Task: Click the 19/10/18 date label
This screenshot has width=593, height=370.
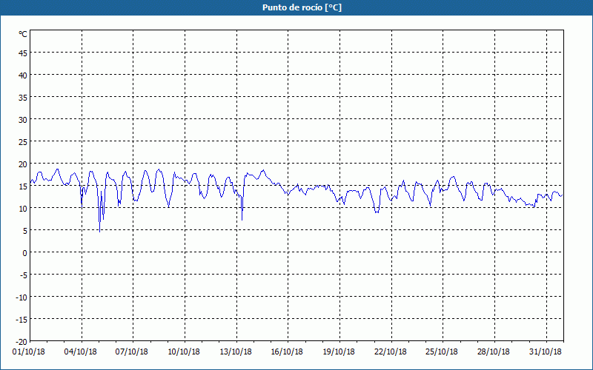Action: 339,352
